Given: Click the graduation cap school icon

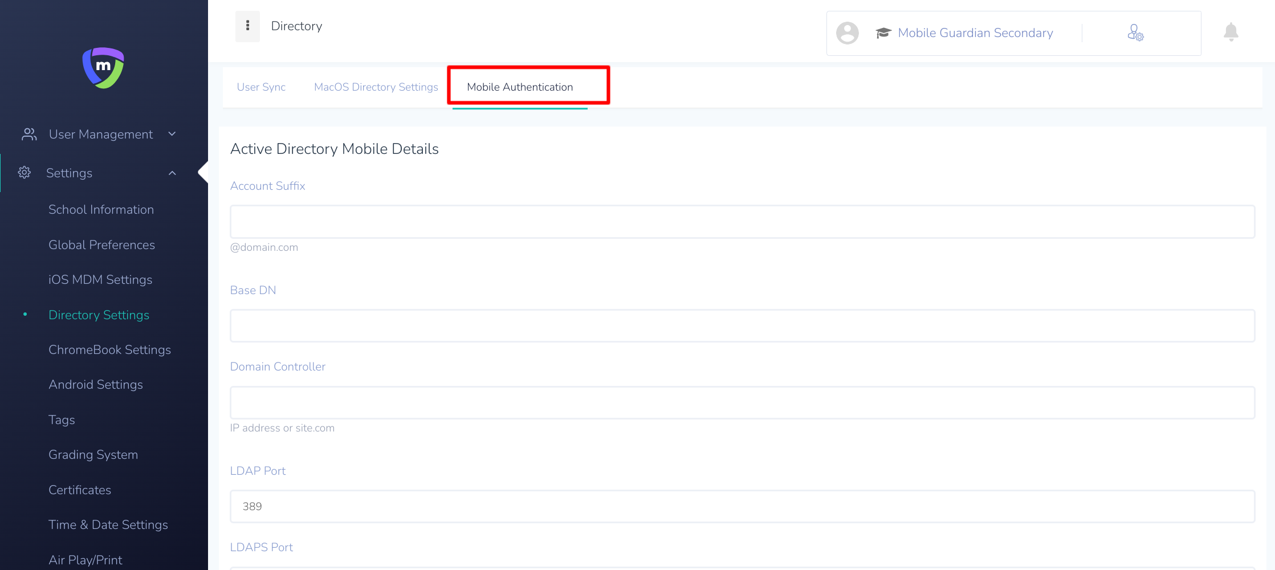Looking at the screenshot, I should click(883, 33).
